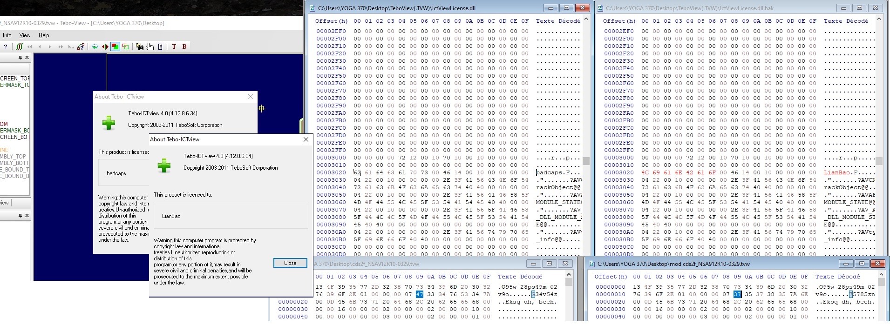Select CREEN_BOT layer in left panel
This screenshot has height=324, width=890.
click(x=15, y=137)
